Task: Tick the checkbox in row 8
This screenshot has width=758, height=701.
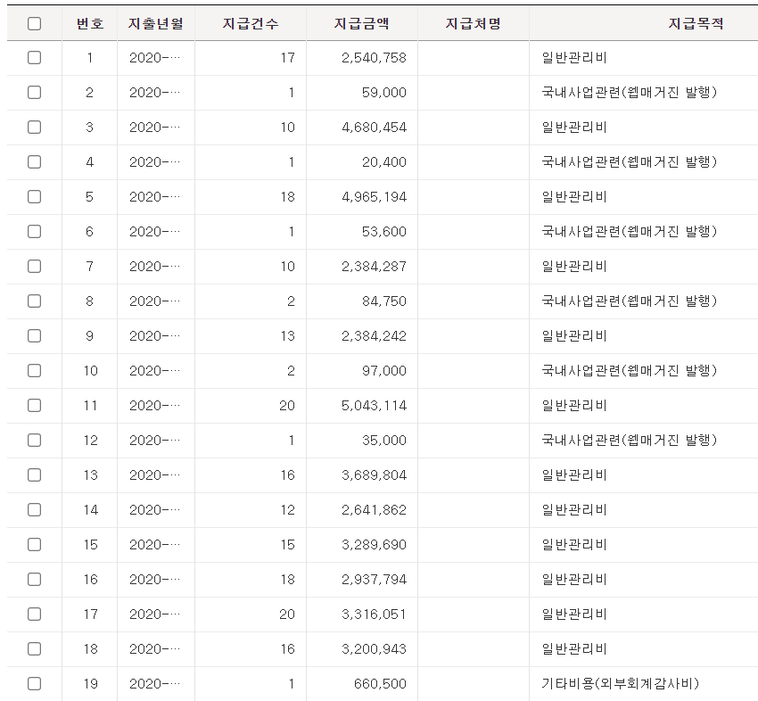Action: [34, 301]
